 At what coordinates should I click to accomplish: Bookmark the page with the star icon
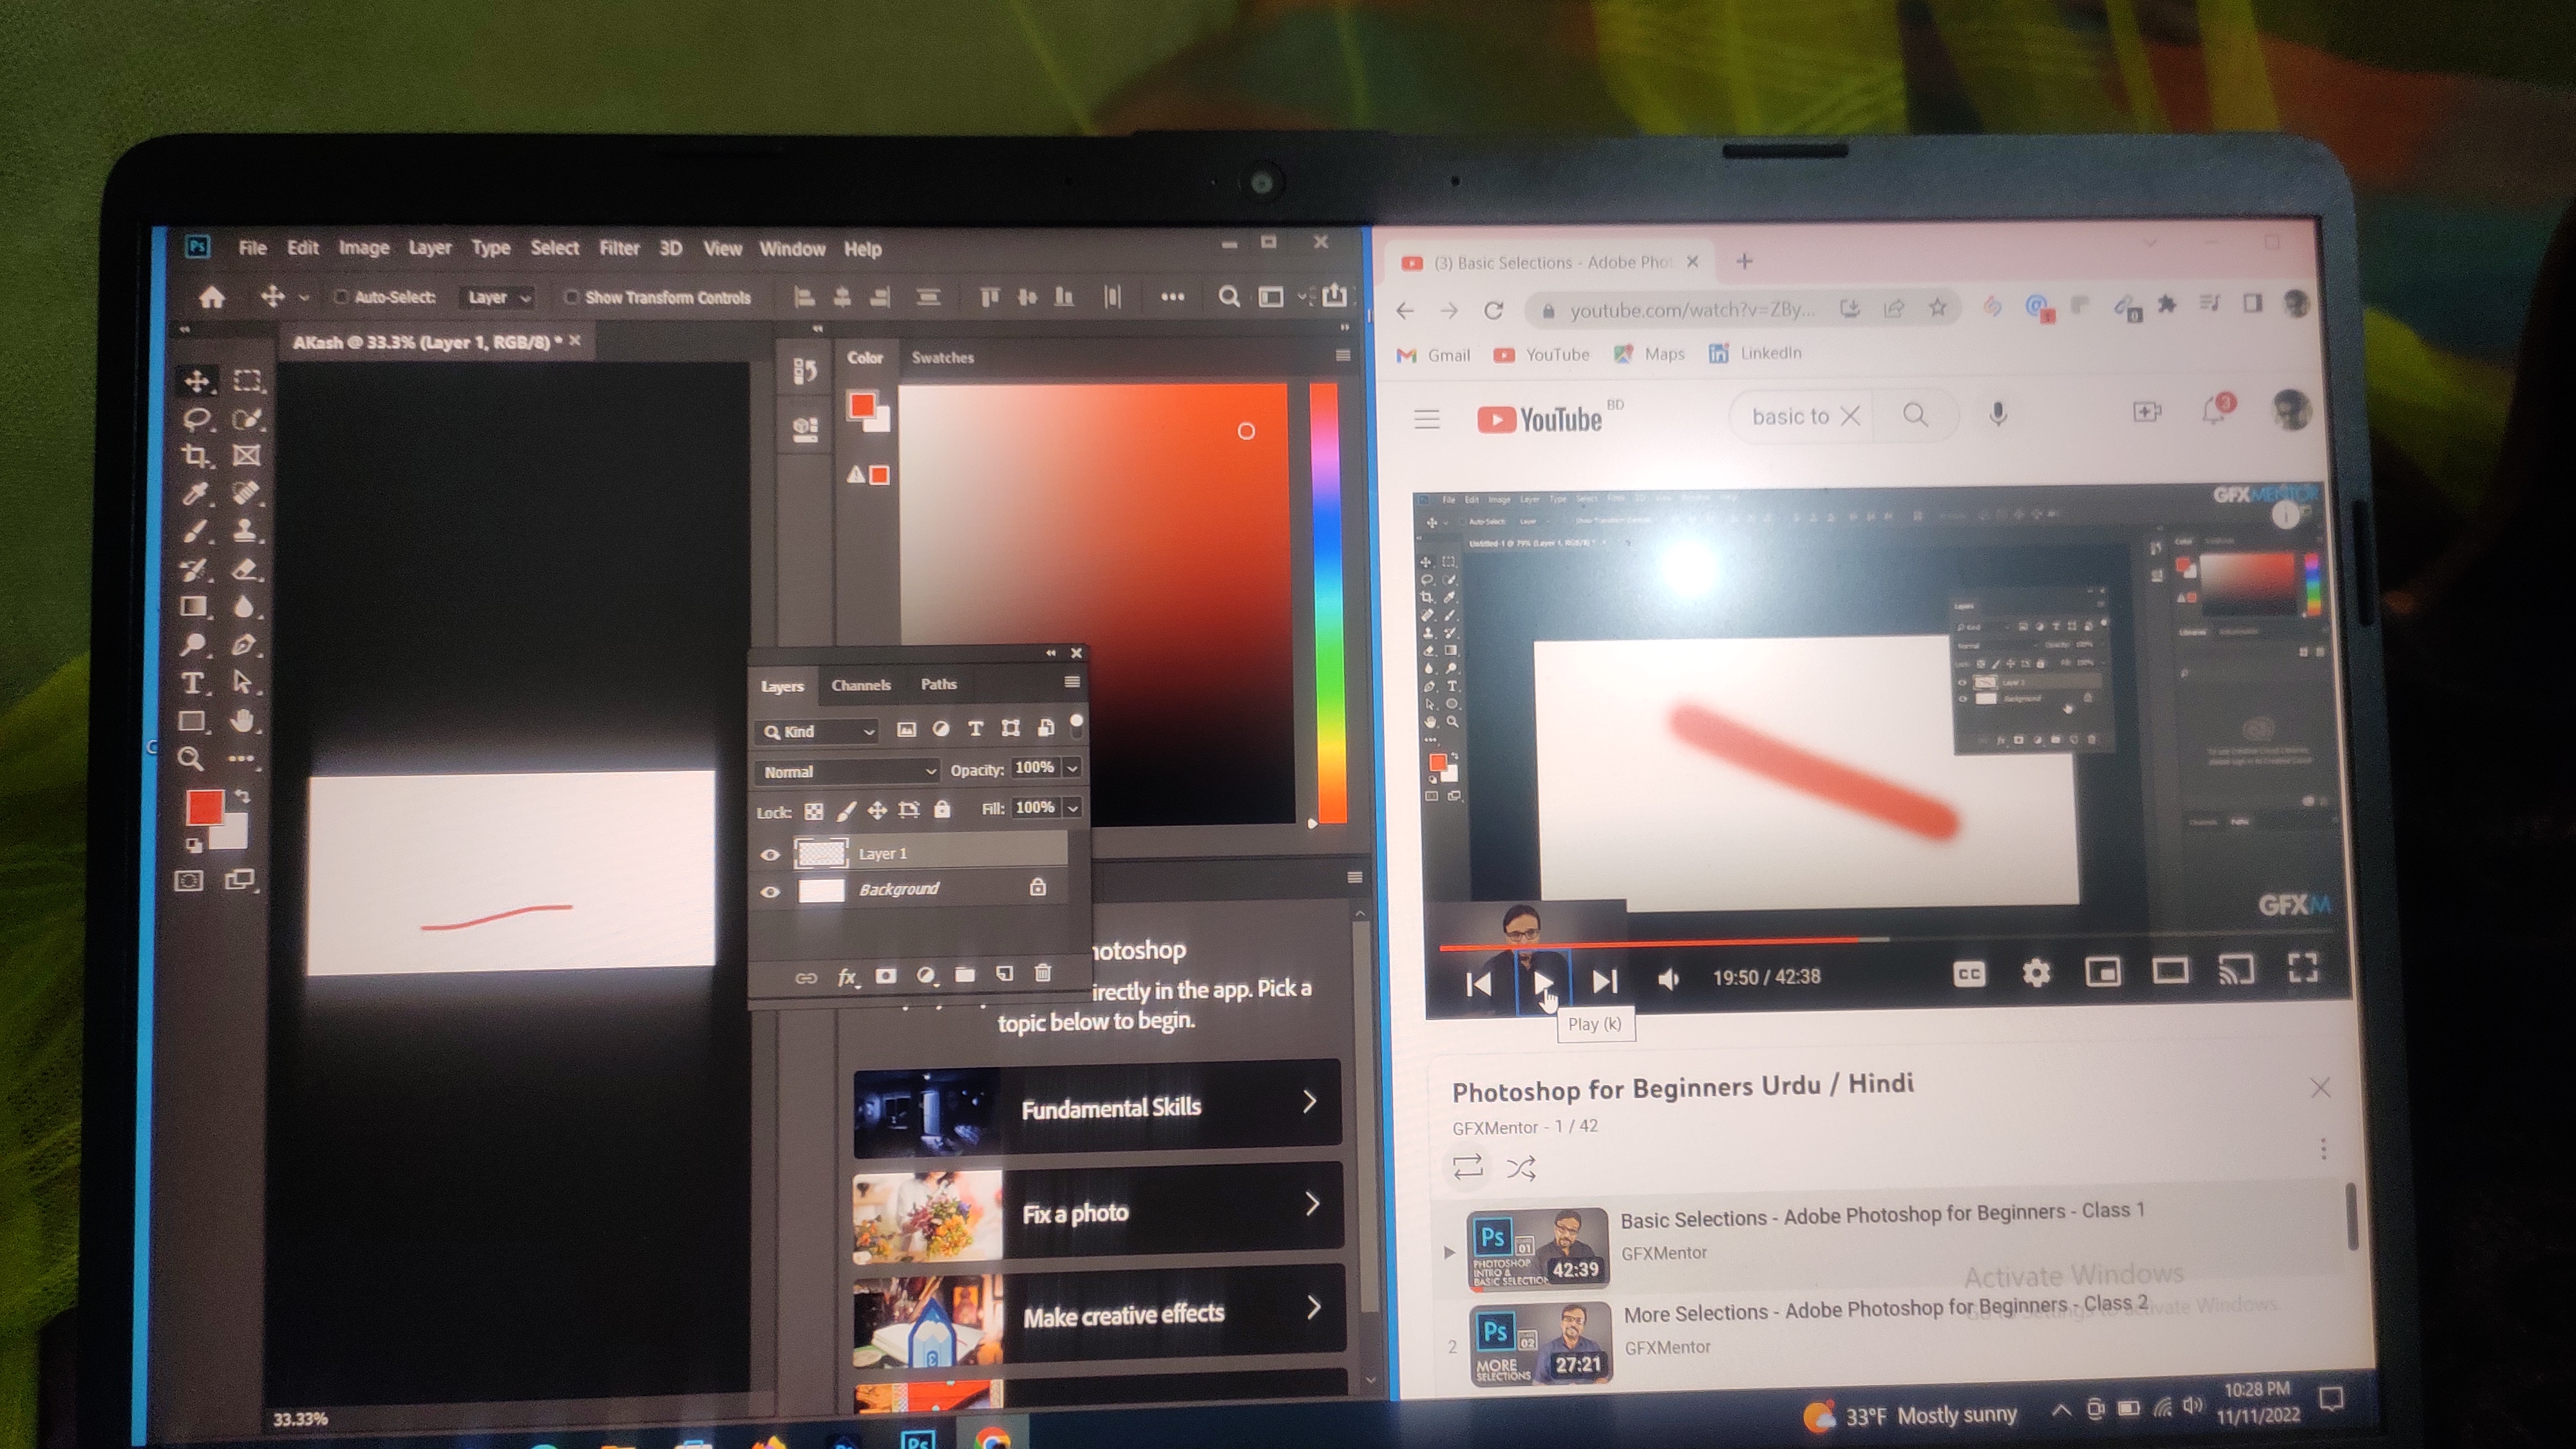click(x=1938, y=308)
